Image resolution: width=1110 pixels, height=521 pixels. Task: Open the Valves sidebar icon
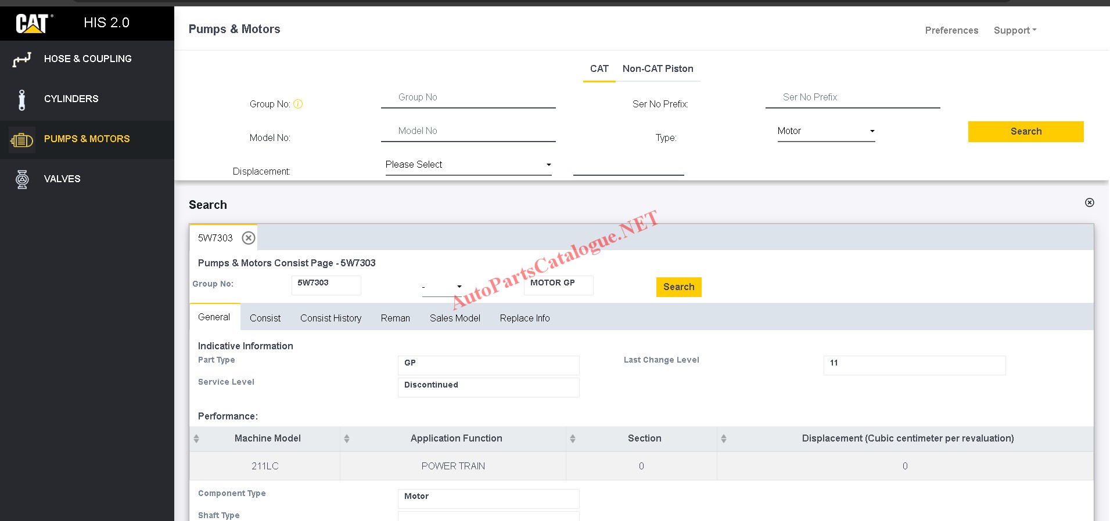(22, 179)
